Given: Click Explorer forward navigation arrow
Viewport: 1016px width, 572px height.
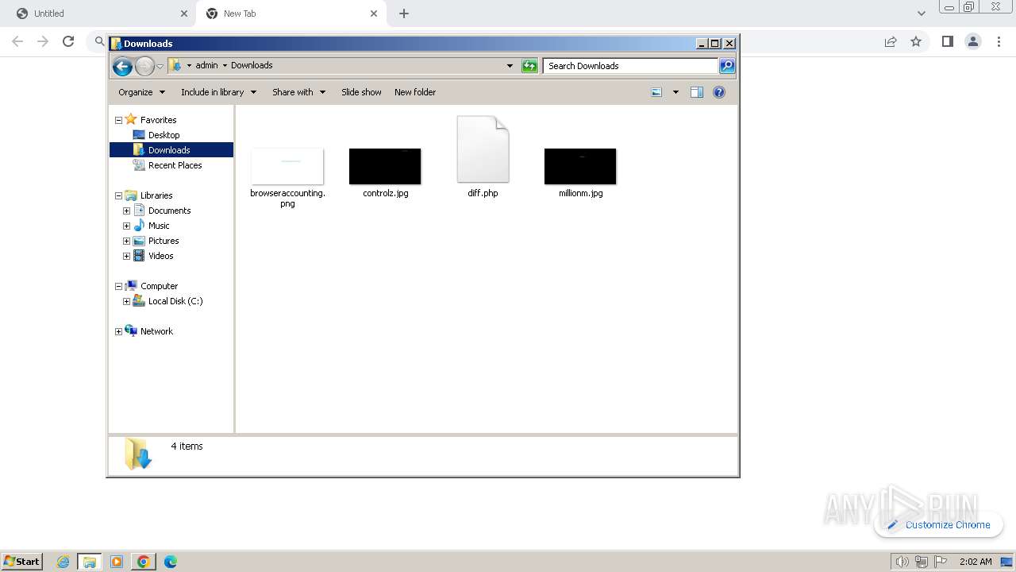Looking at the screenshot, I should 144,66.
